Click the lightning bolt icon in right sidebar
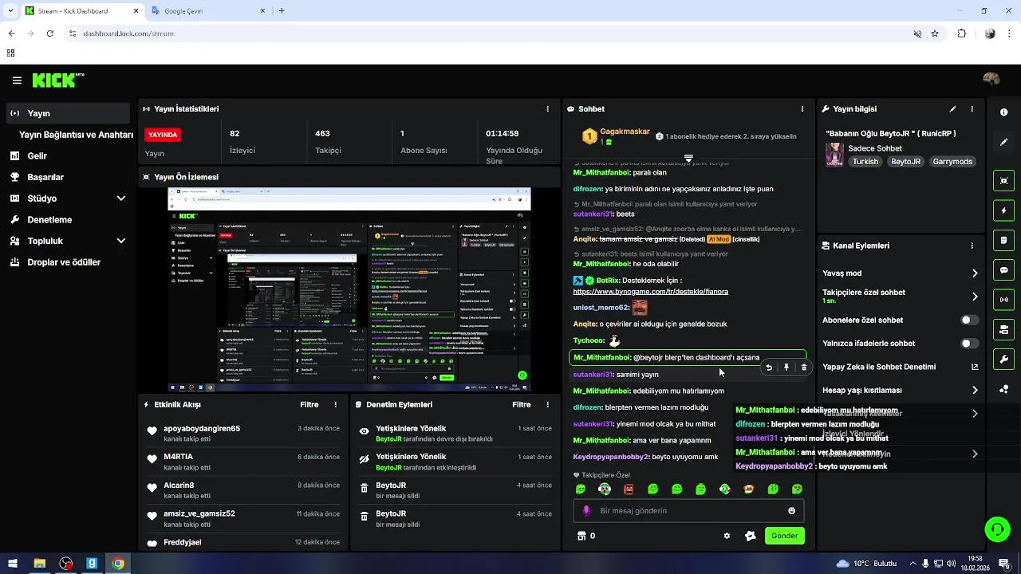The image size is (1021, 574). click(1003, 210)
